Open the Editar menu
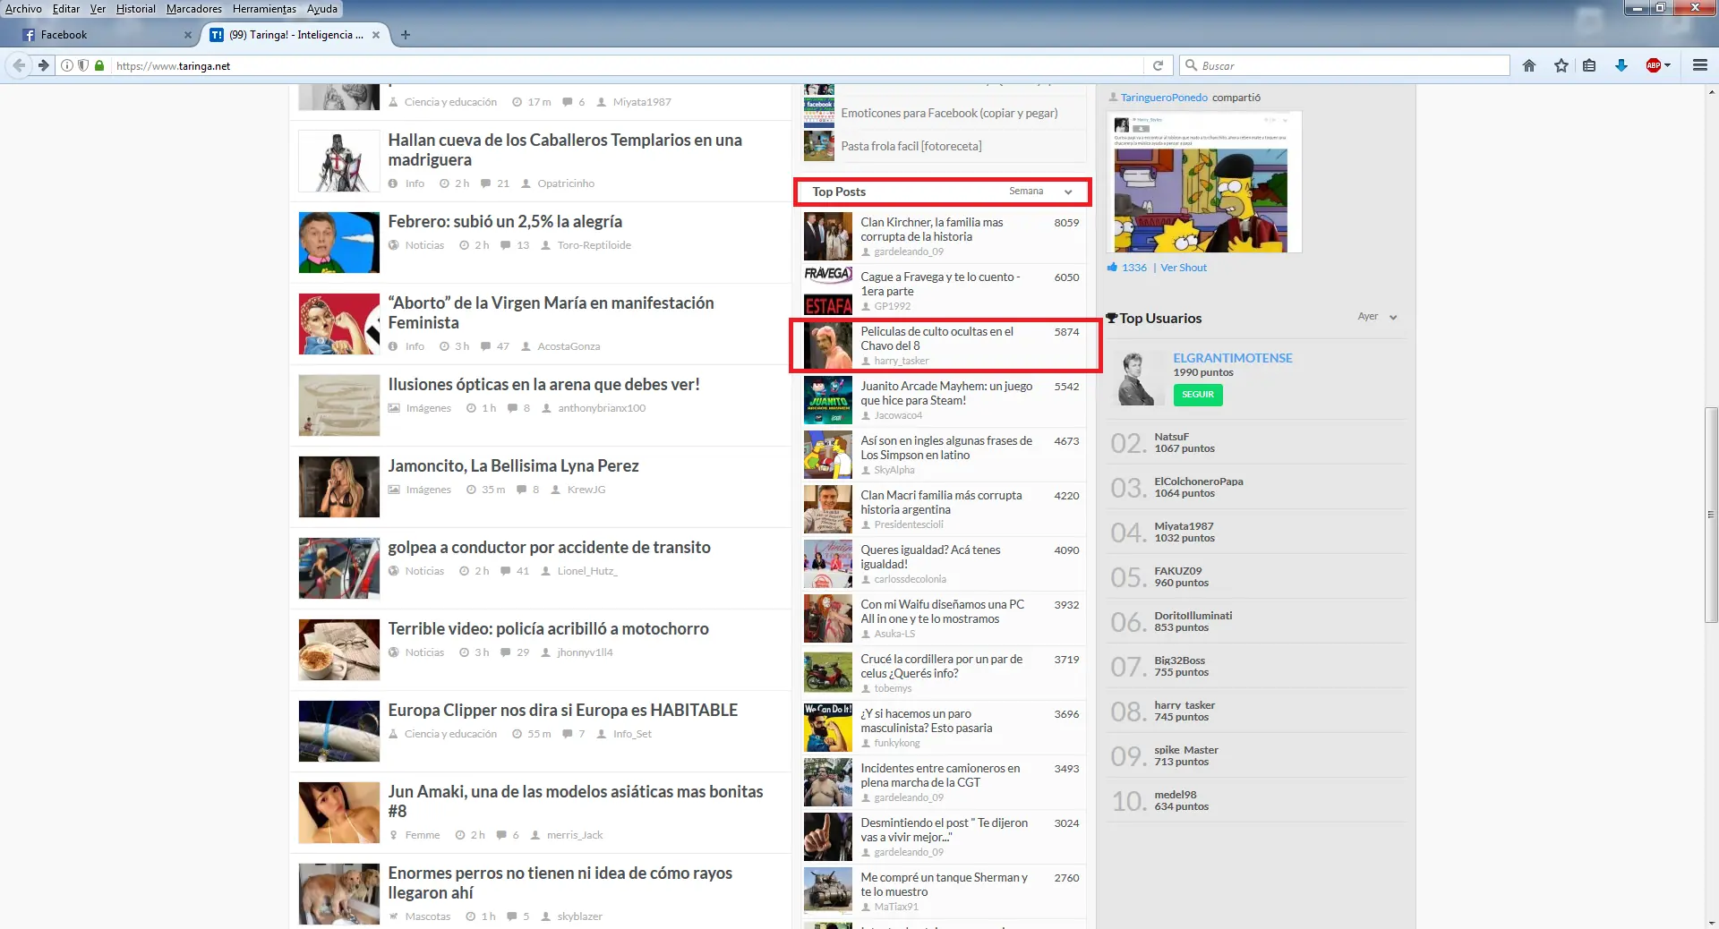This screenshot has width=1719, height=929. coord(66,9)
